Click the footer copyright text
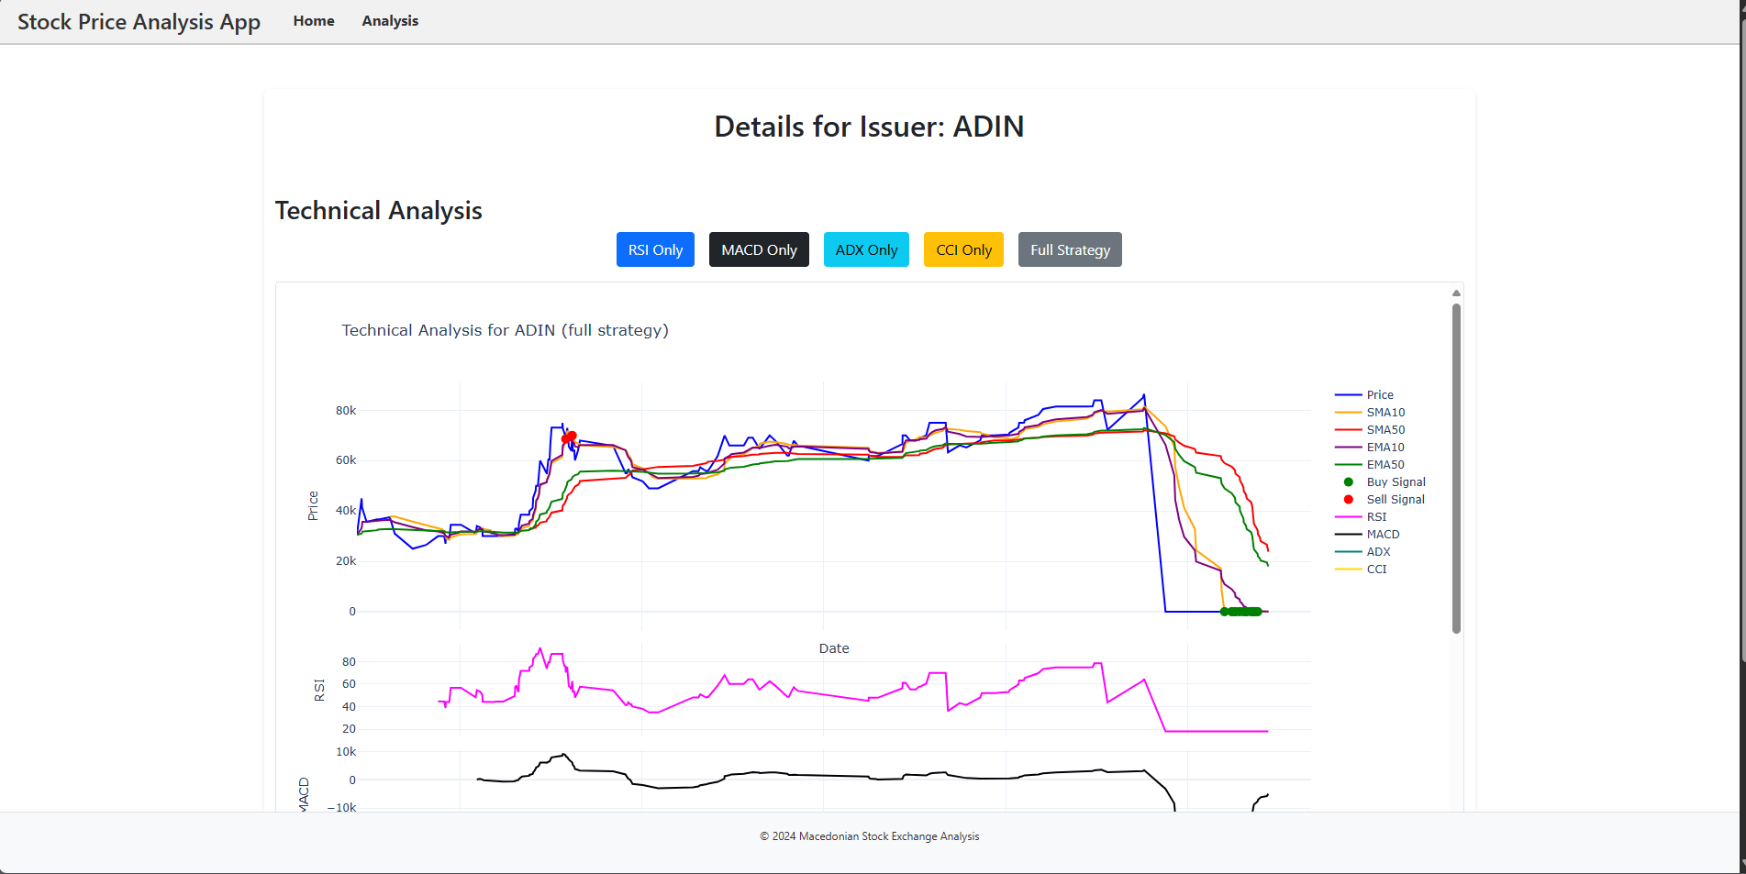This screenshot has height=874, width=1746. tap(869, 836)
